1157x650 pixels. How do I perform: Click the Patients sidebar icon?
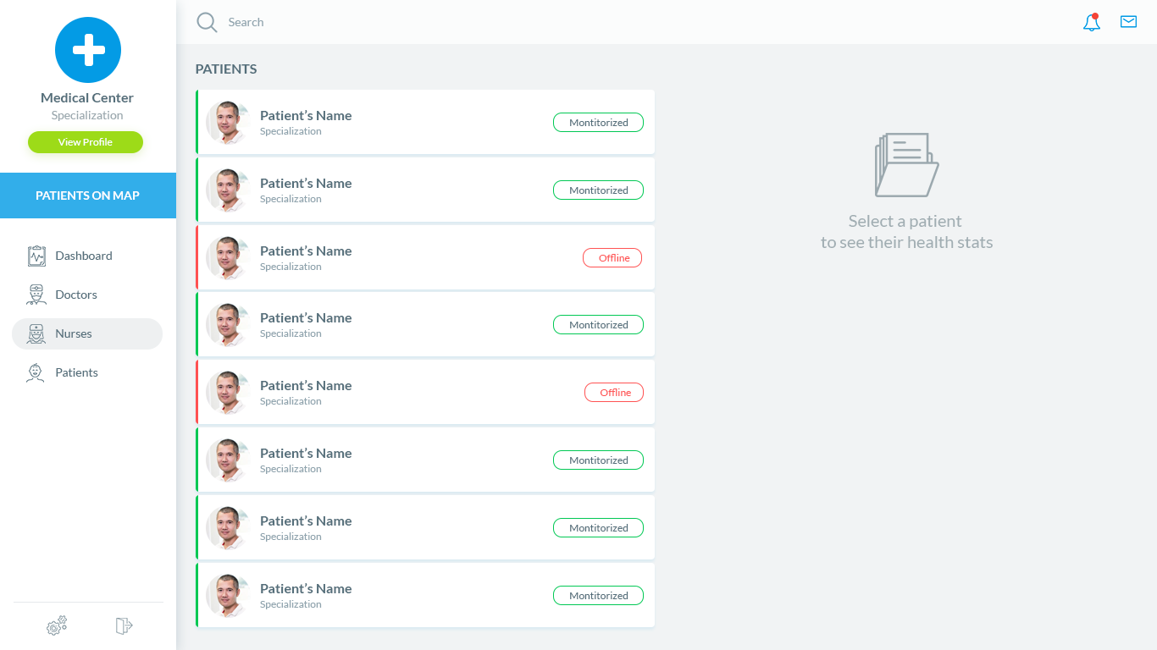pos(36,372)
